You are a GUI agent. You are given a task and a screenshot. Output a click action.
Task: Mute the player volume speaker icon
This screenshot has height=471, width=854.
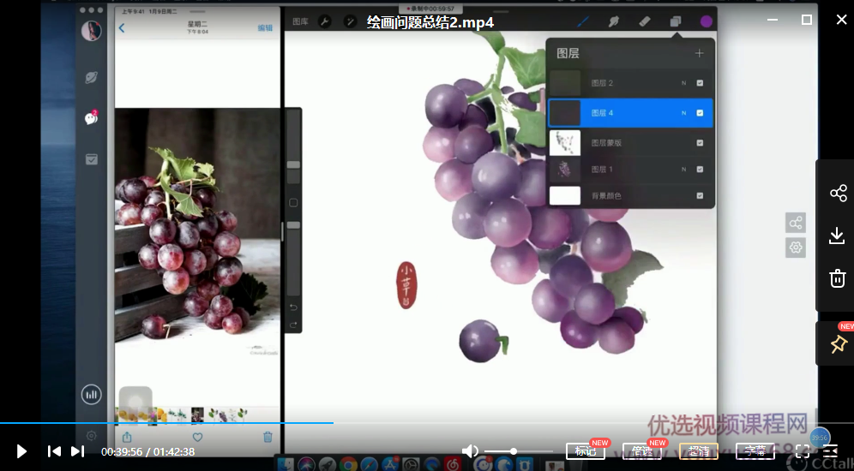pyautogui.click(x=470, y=451)
